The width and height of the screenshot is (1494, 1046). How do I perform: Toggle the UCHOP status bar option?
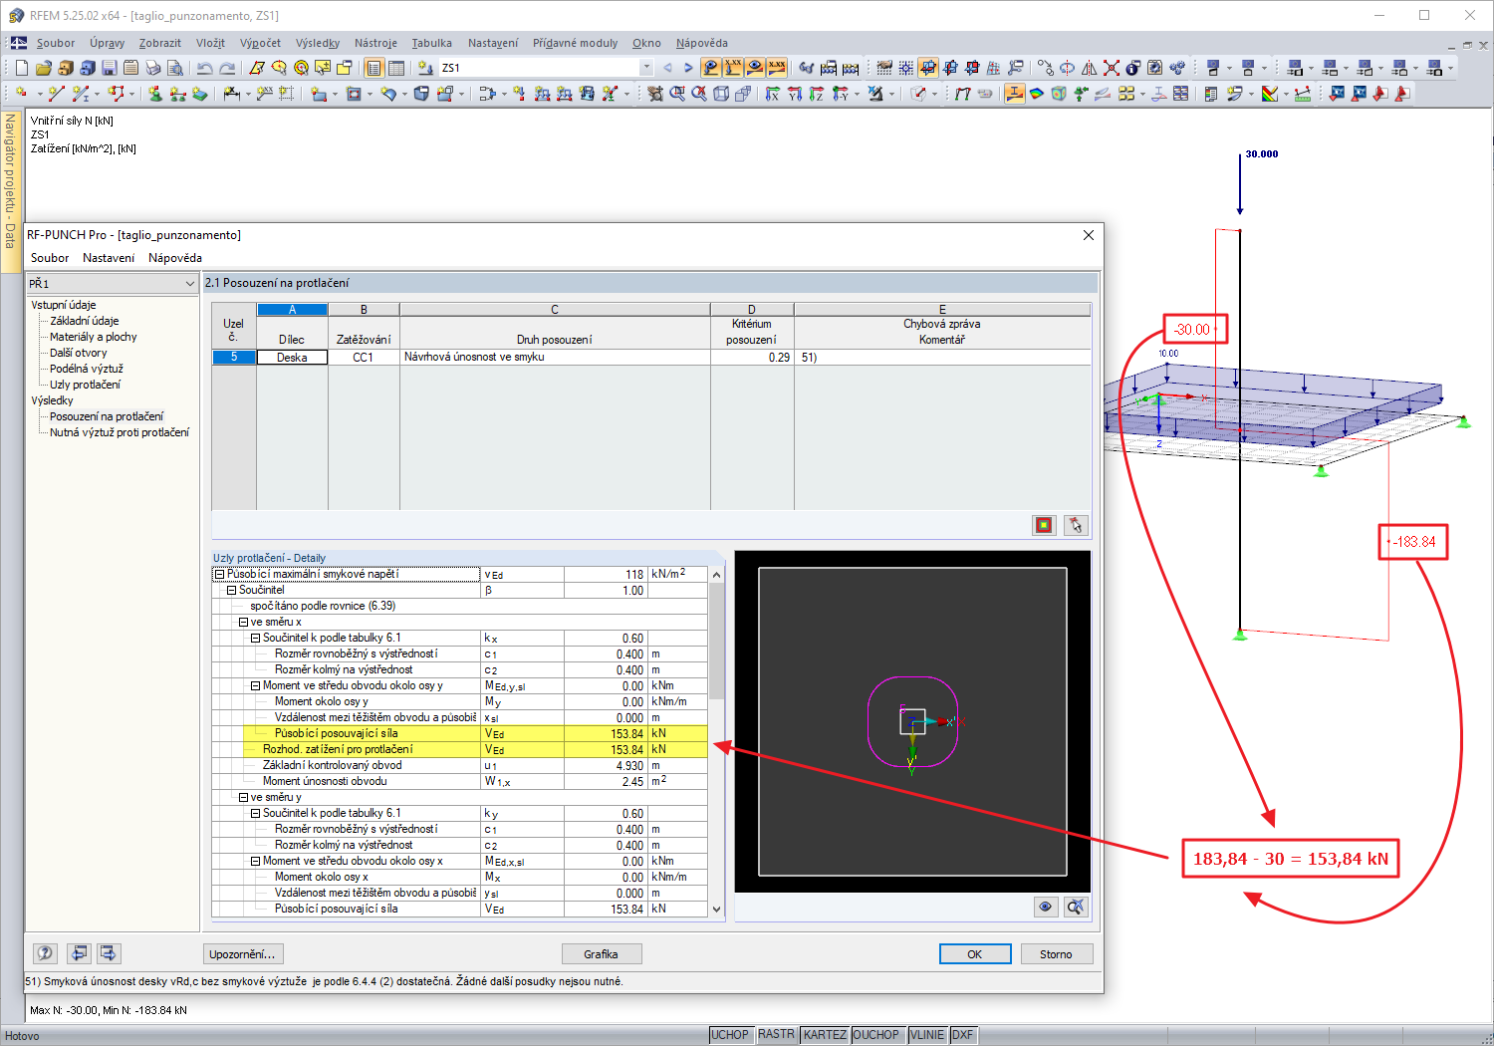[730, 1035]
